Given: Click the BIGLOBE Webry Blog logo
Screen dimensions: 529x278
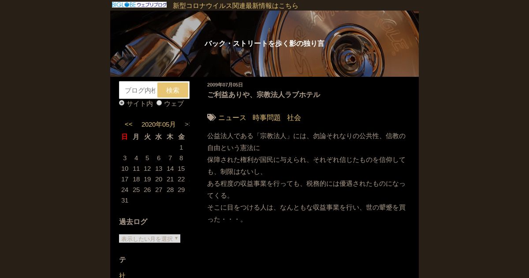Looking at the screenshot, I should coord(139,5).
